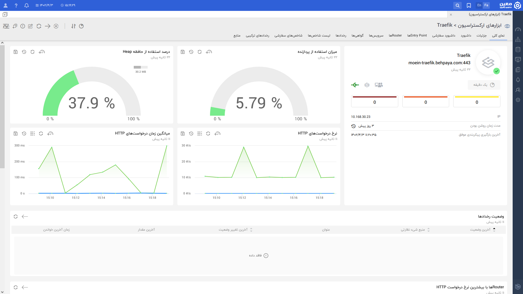The width and height of the screenshot is (523, 294).
Task: Open the شاخص‌های سفارشی tab
Action: pos(288,35)
